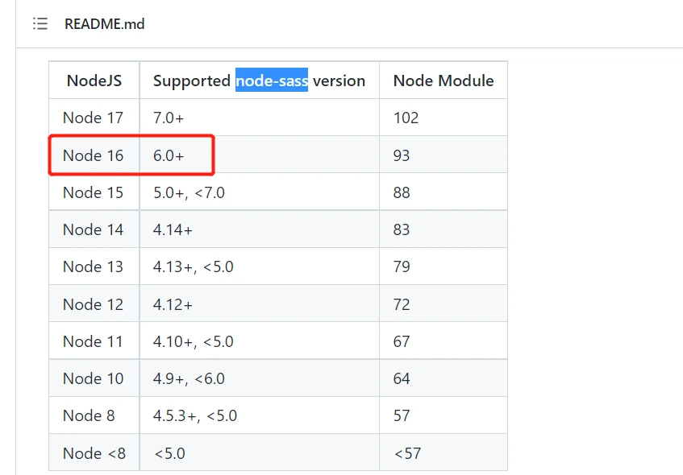Click the Node <8 row cell

coord(94,452)
